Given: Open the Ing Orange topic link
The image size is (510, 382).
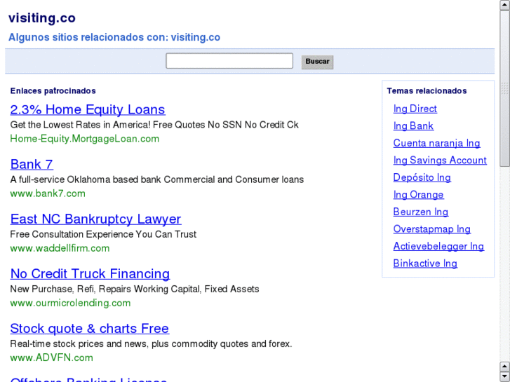Looking at the screenshot, I should pyautogui.click(x=418, y=195).
